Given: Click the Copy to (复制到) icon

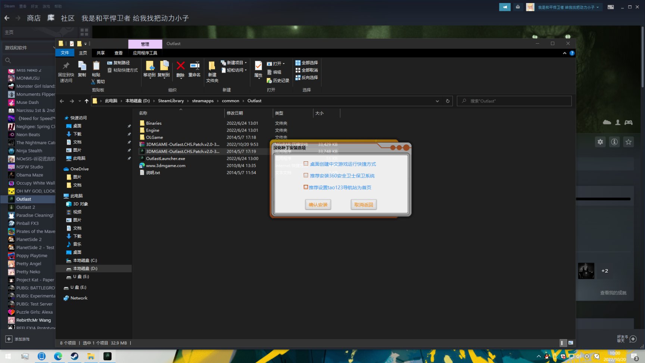Looking at the screenshot, I should pyautogui.click(x=164, y=66).
